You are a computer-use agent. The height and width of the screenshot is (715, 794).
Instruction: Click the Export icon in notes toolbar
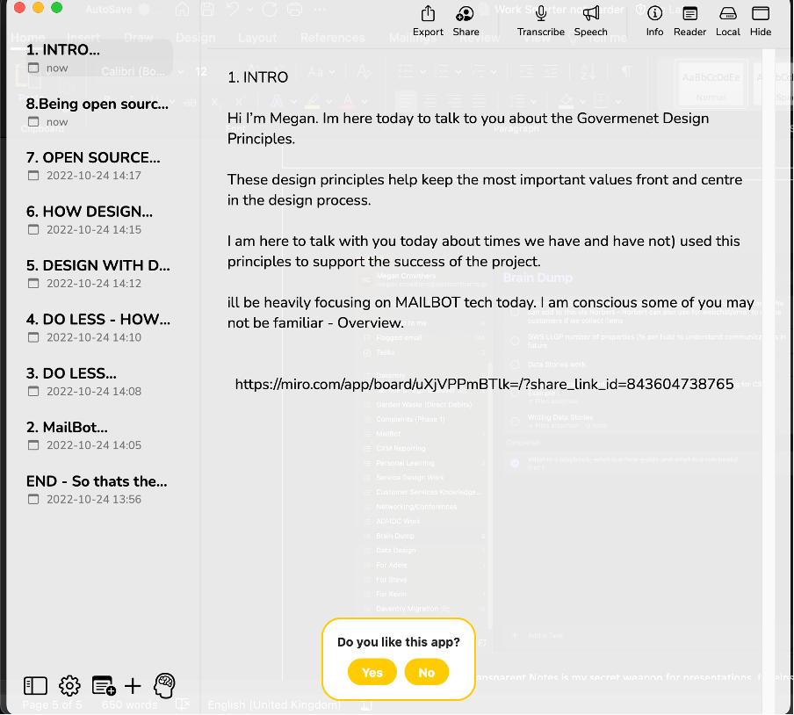point(428,14)
